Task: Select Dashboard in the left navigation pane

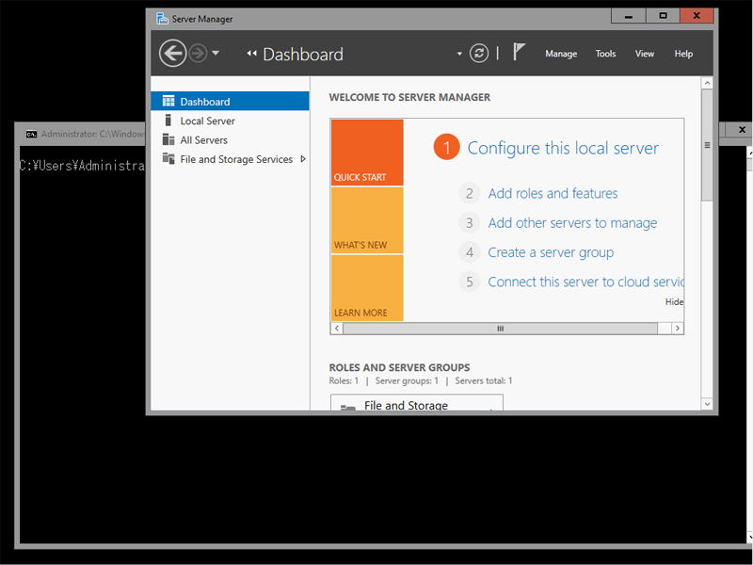Action: pos(230,102)
